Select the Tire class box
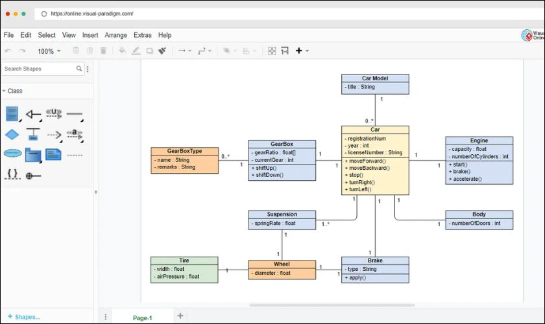The image size is (545, 324). coord(184,270)
